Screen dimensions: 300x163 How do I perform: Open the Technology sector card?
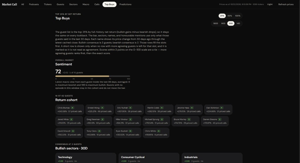(x=86, y=158)
